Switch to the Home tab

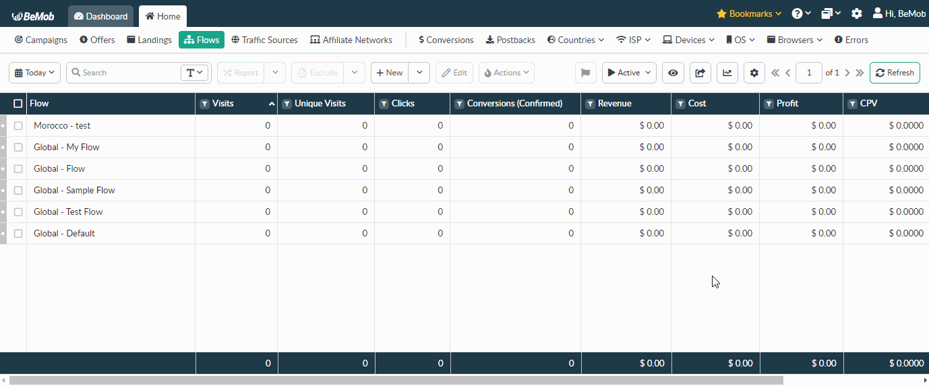162,16
